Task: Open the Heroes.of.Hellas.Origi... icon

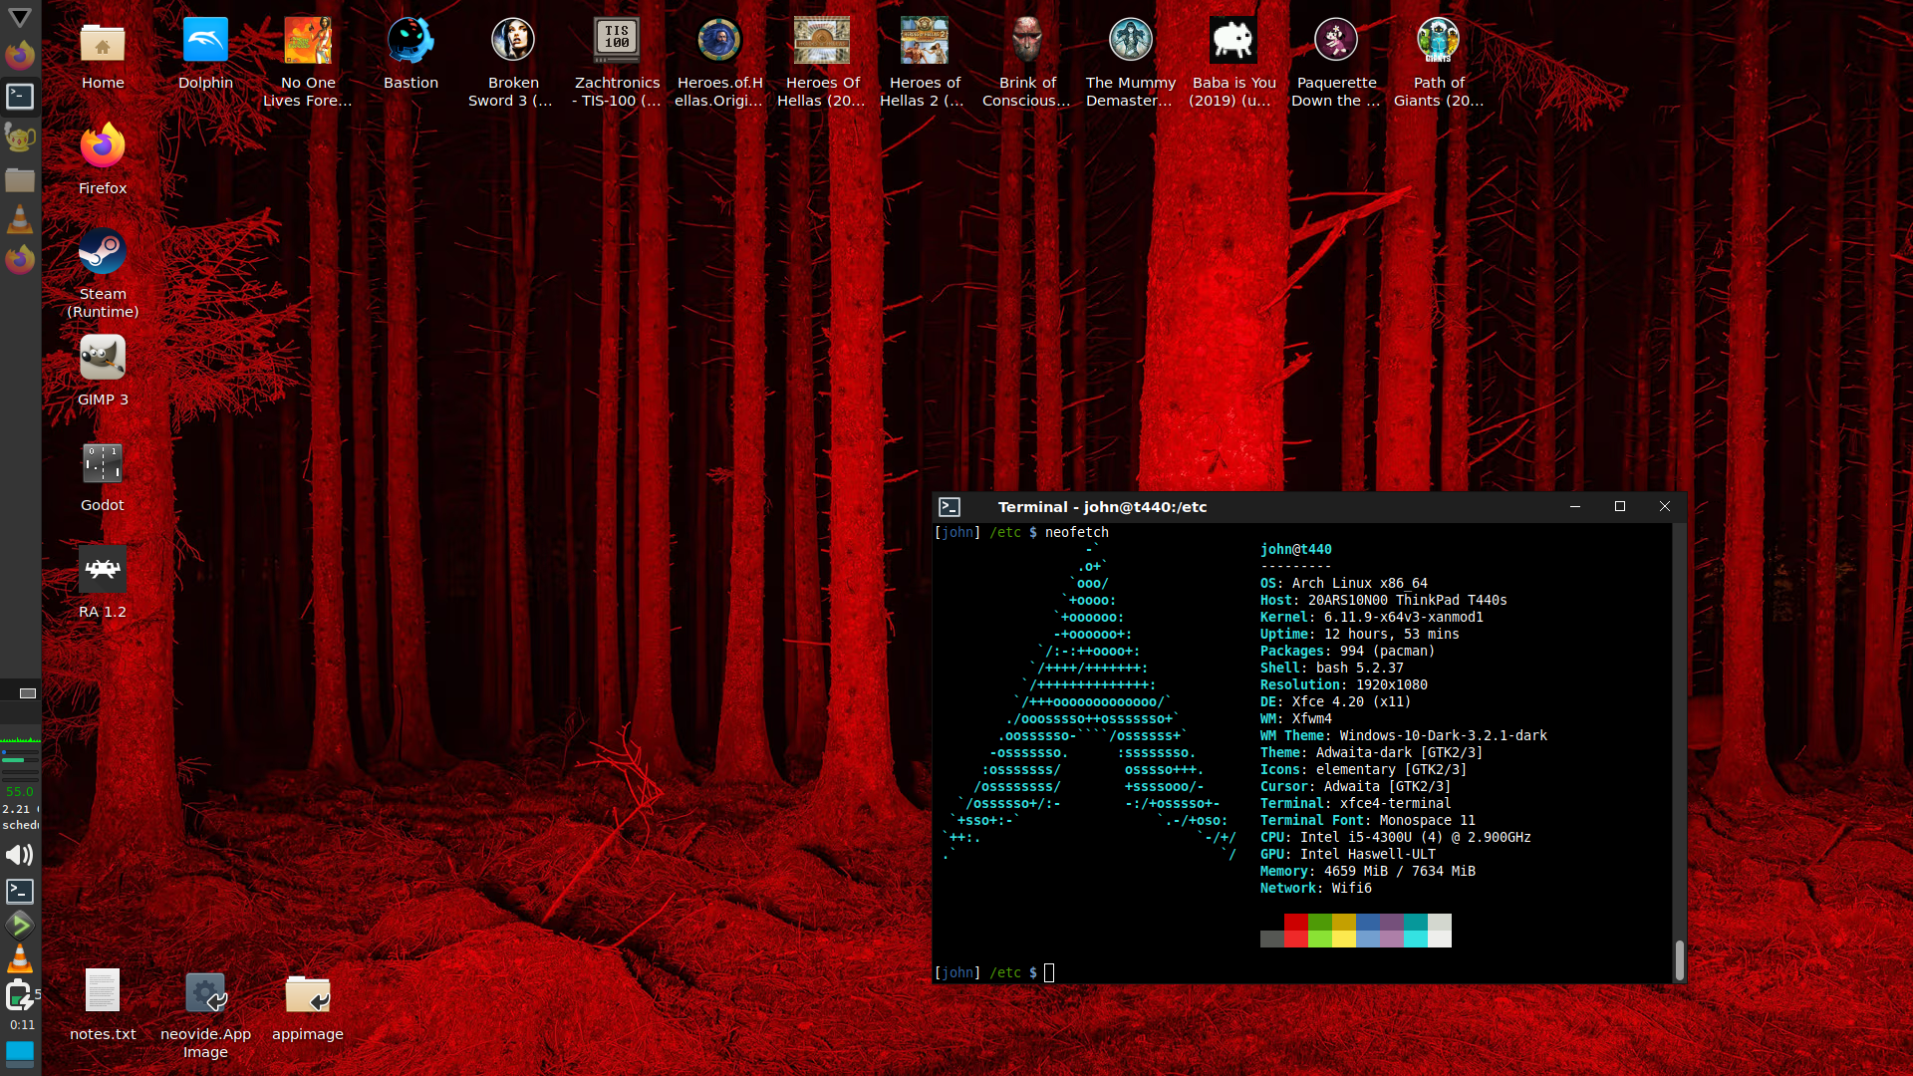Action: (x=719, y=62)
